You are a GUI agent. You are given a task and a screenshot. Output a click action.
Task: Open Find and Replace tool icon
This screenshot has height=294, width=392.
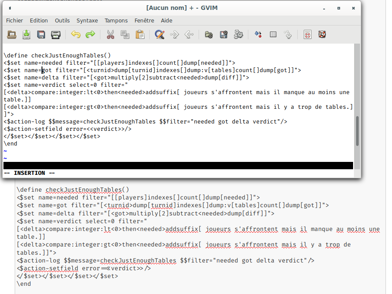[160, 35]
